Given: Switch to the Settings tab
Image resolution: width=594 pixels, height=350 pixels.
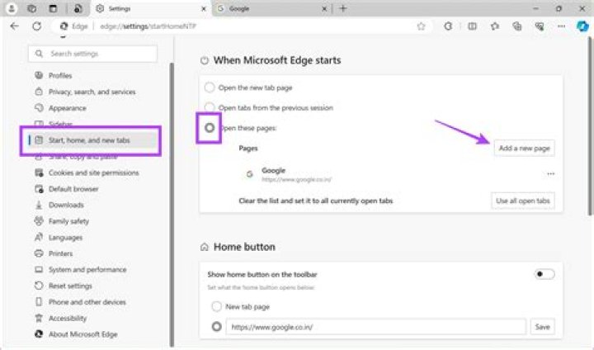Looking at the screenshot, I should coord(150,8).
